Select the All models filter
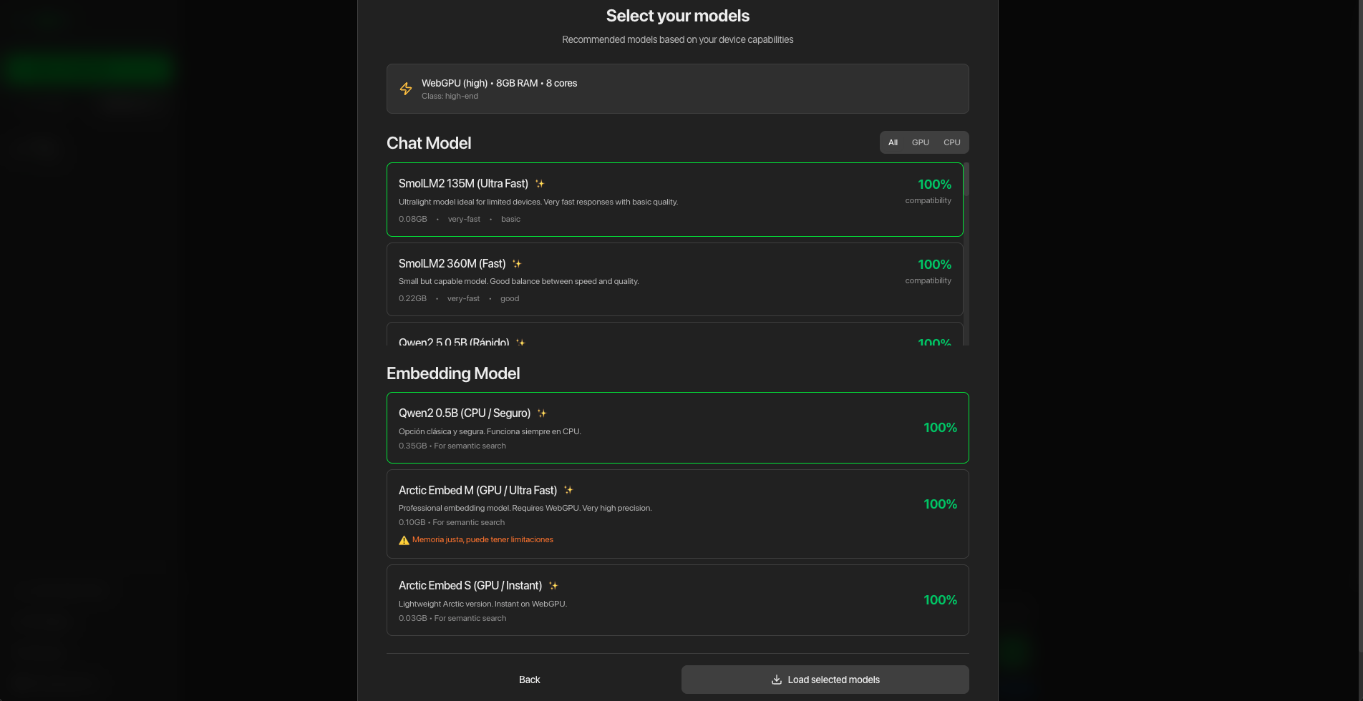The width and height of the screenshot is (1363, 701). (893, 142)
